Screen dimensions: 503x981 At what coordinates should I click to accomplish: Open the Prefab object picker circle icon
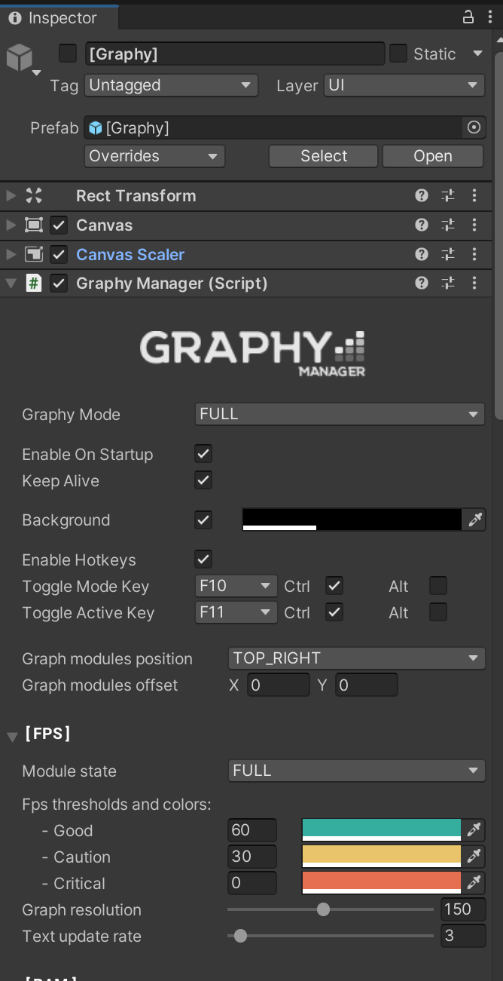474,127
